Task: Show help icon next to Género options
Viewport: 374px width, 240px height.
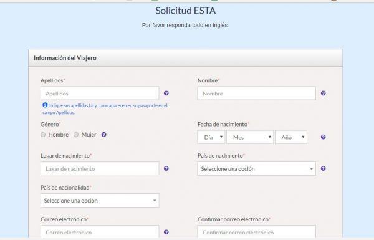Action: tap(103, 135)
